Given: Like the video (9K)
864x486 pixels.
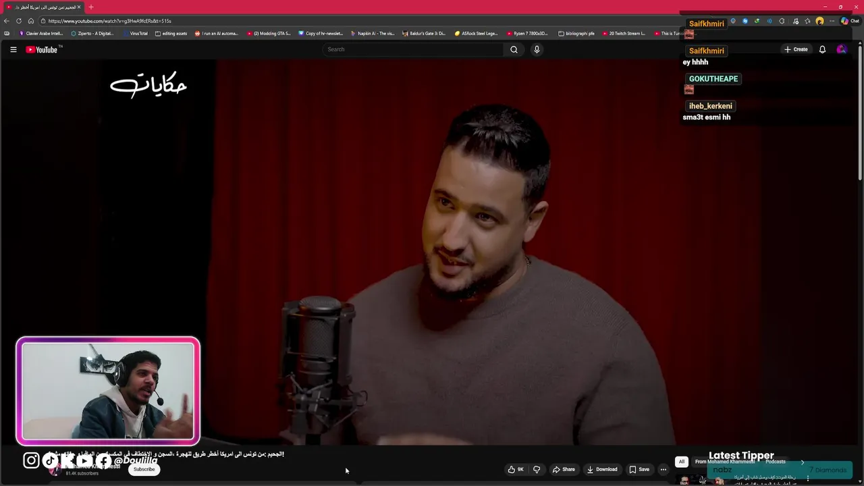Looking at the screenshot, I should 516,469.
